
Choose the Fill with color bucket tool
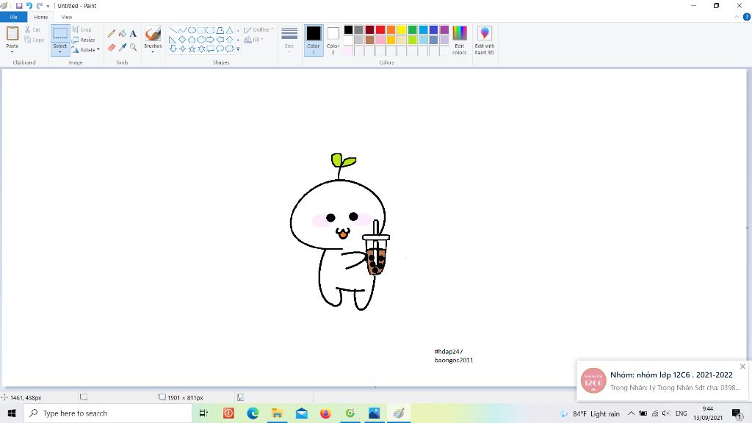(123, 34)
